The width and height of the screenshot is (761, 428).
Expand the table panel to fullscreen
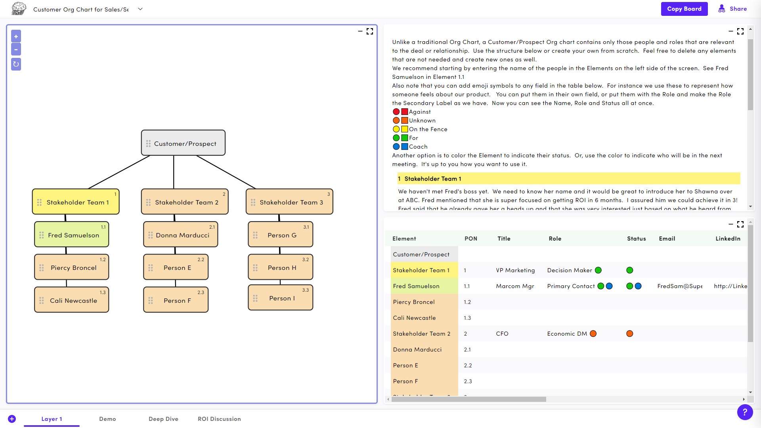pyautogui.click(x=740, y=224)
